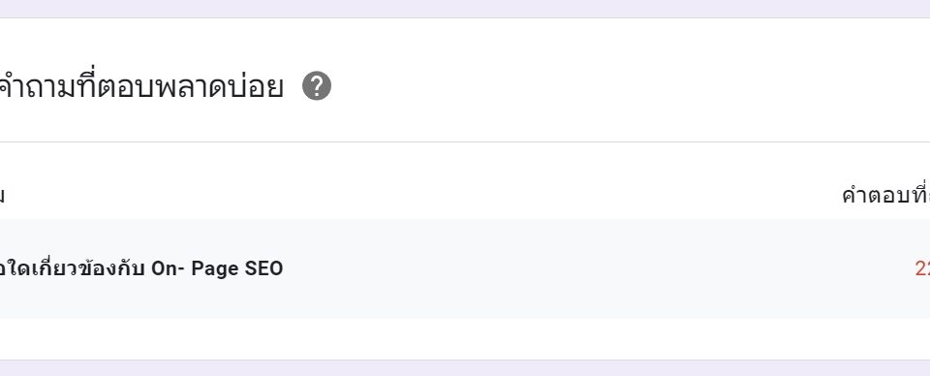Screen dimensions: 930x376
Task: Click the lavender band below the card
Action: click(x=465, y=368)
